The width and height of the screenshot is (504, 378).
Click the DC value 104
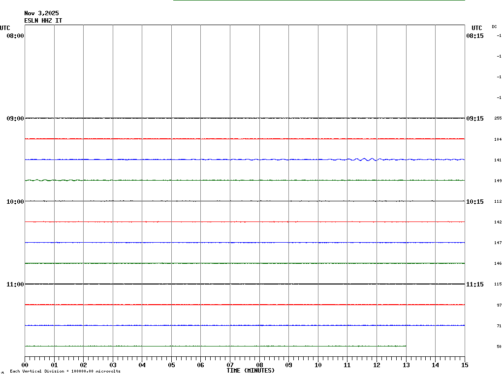(x=498, y=139)
